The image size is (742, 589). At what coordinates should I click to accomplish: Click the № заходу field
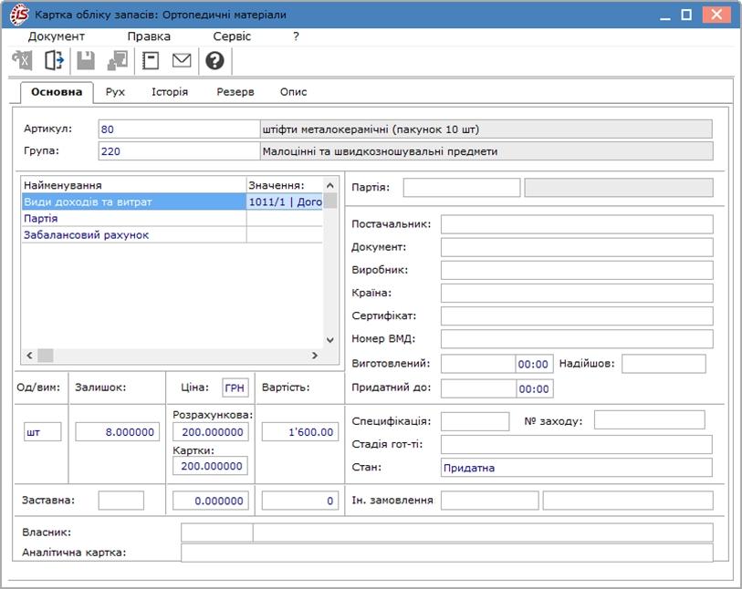tap(649, 419)
